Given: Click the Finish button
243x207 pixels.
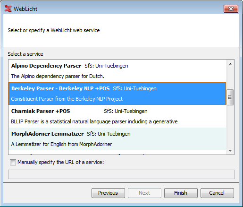Looking at the screenshot, I should [x=181, y=193].
